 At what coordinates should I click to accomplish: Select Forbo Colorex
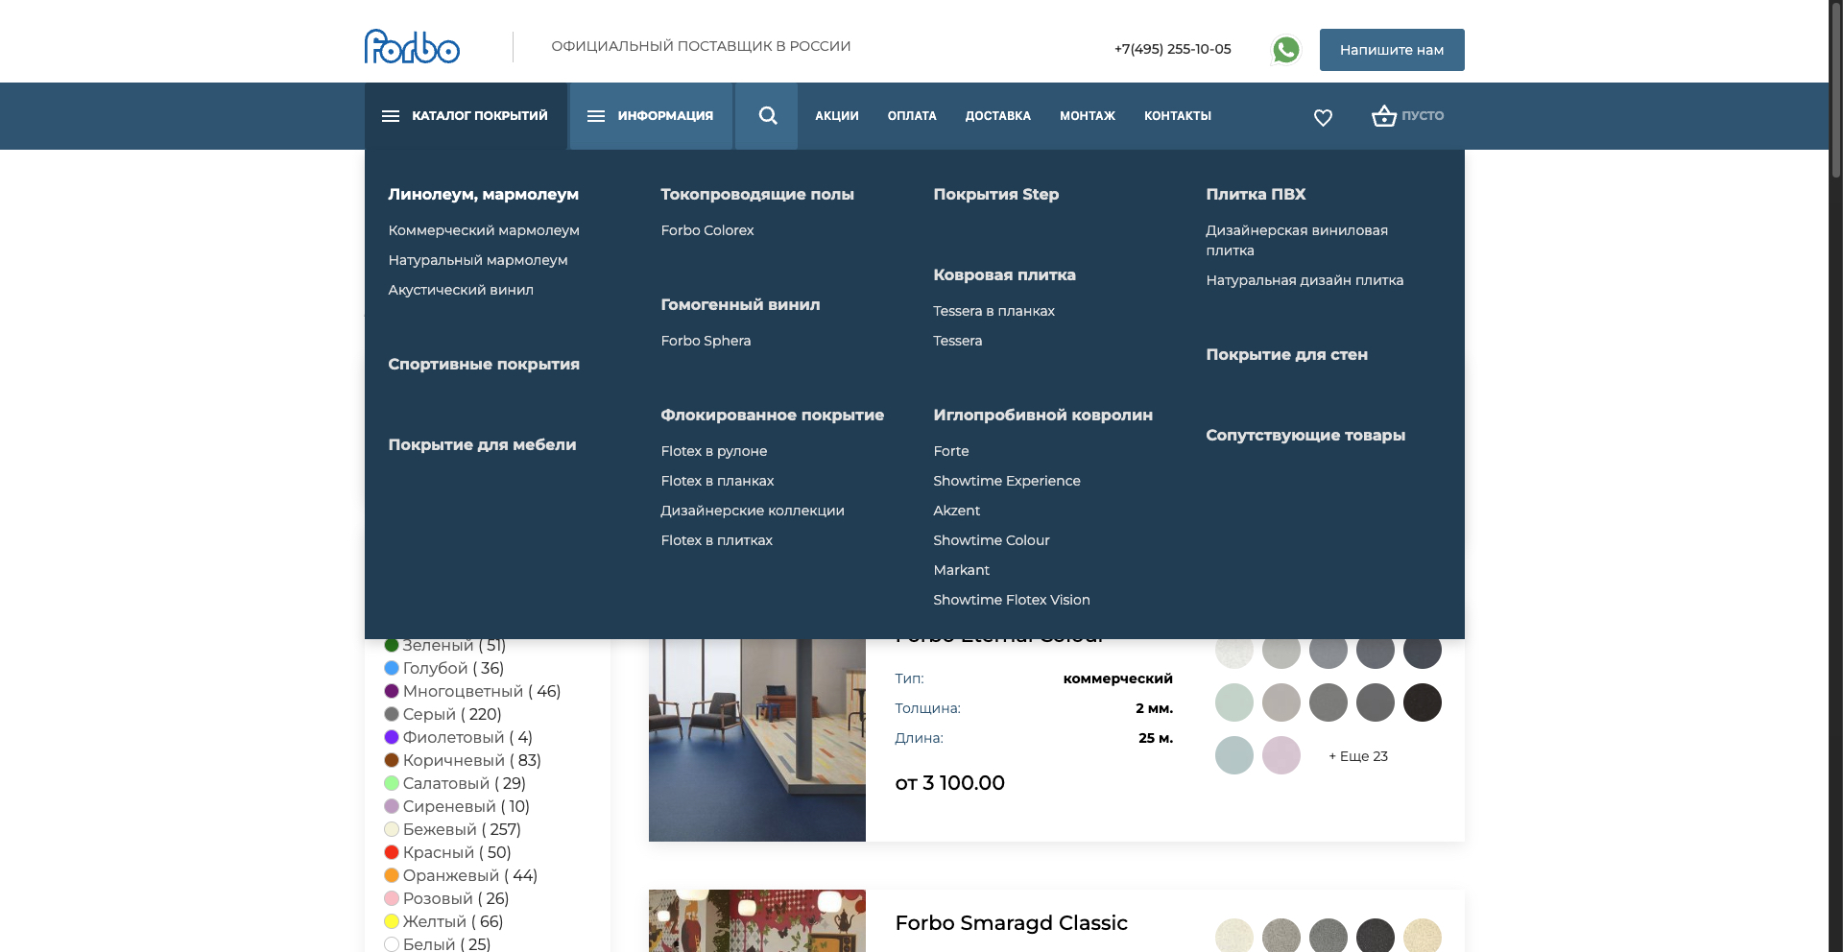pos(707,230)
